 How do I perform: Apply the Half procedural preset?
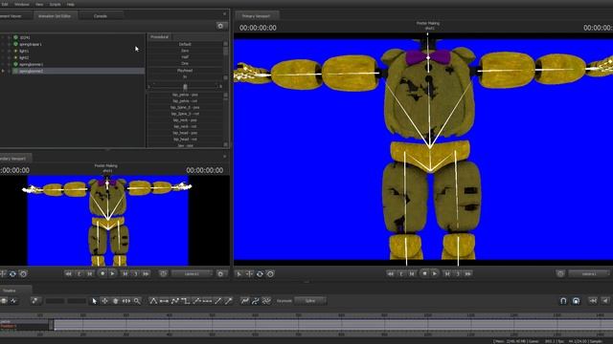tap(185, 57)
